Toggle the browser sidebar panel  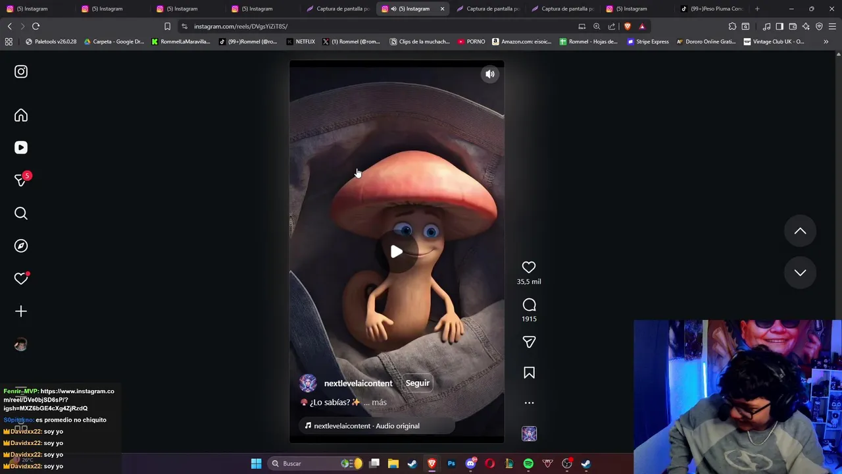click(780, 26)
